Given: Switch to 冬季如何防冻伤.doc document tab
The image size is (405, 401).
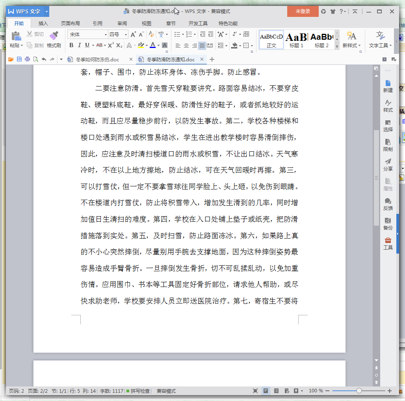Looking at the screenshot, I should click(x=97, y=59).
